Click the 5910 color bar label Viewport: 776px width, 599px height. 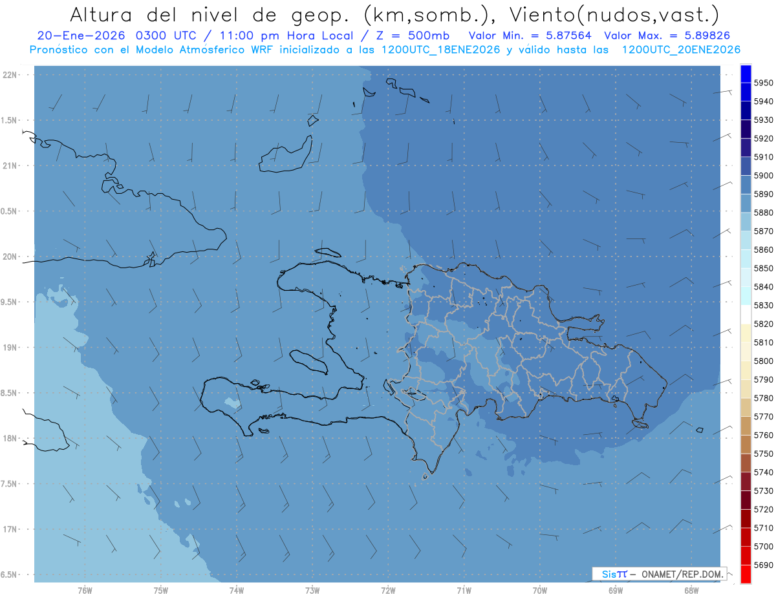point(764,157)
